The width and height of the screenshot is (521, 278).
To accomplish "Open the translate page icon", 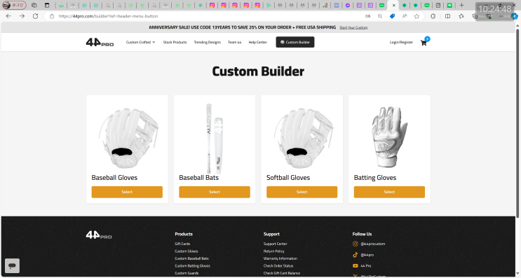I will tap(368, 16).
